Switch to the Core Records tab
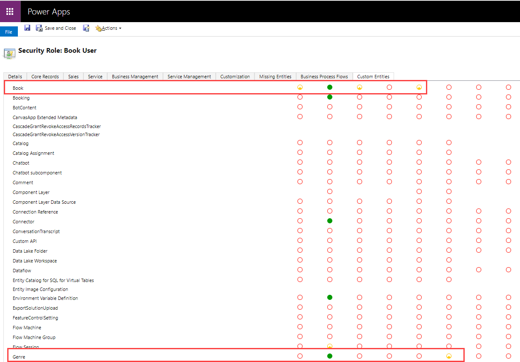Screen dimensions: 520x362 tap(45, 77)
